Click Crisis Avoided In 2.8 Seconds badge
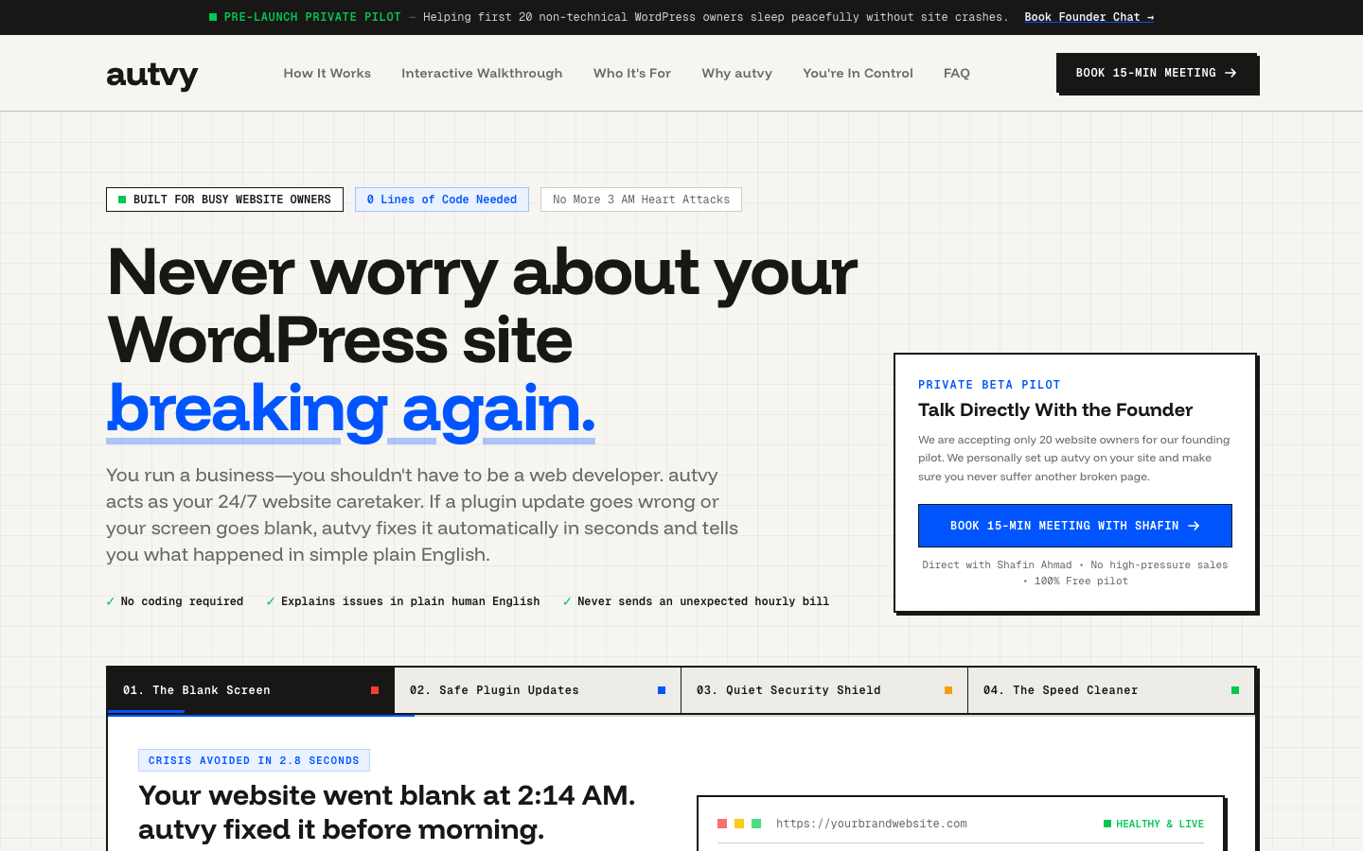1363x851 pixels. point(254,760)
